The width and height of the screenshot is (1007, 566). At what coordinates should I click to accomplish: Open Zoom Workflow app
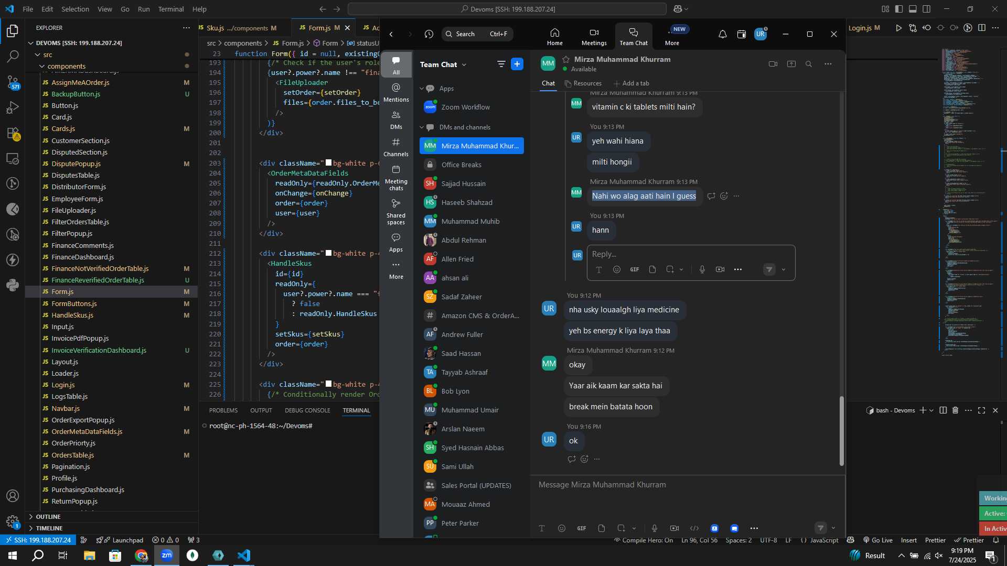(472, 107)
